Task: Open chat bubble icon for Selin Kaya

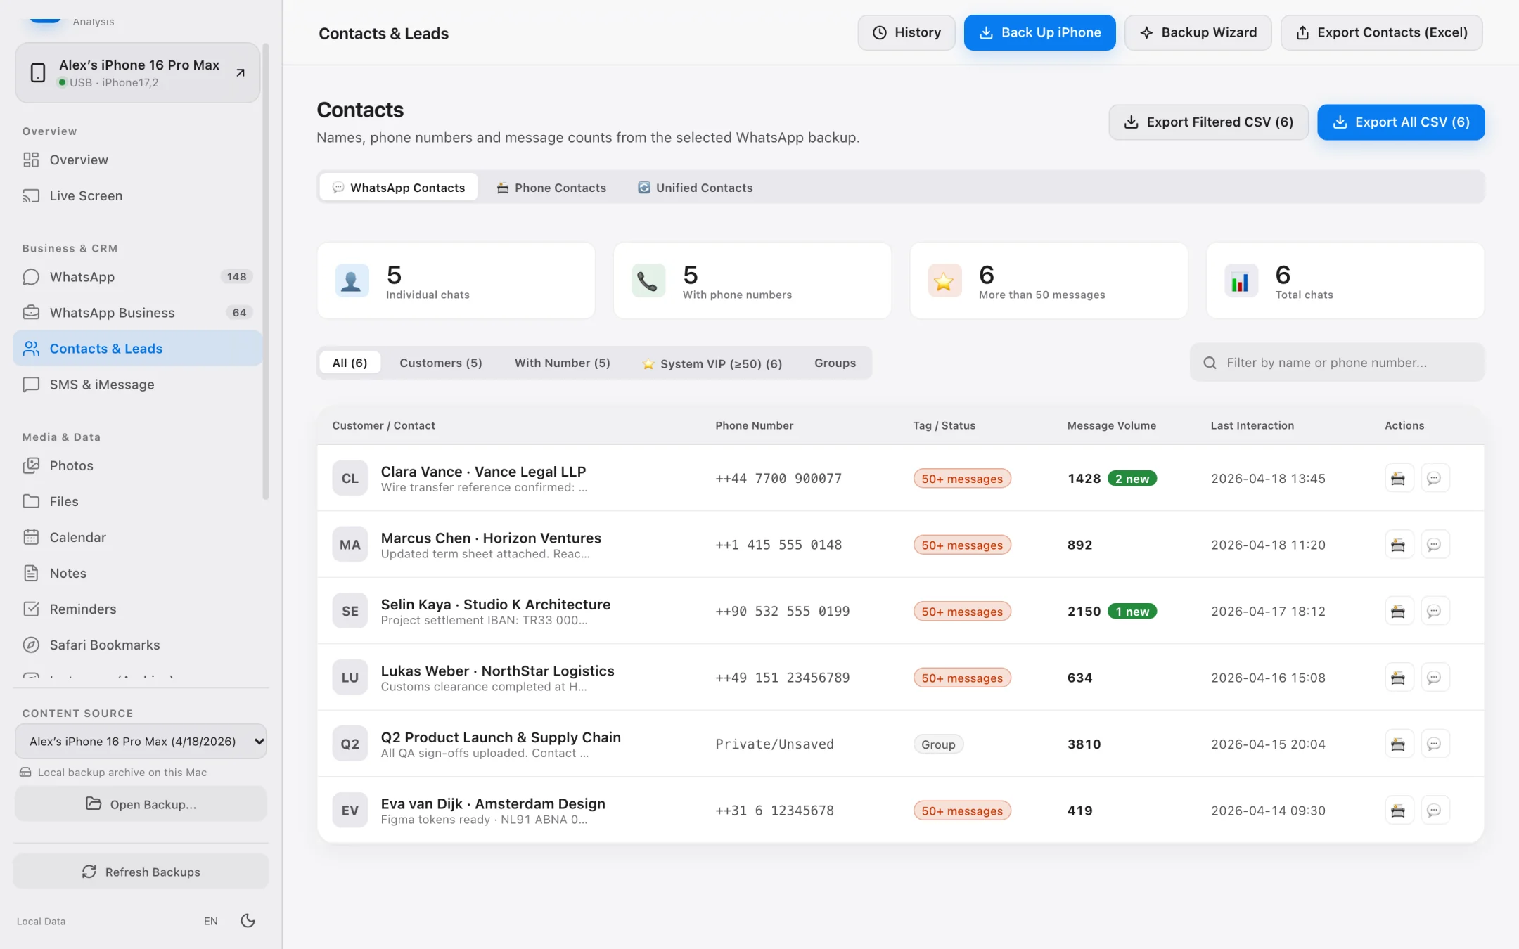Action: coord(1435,612)
